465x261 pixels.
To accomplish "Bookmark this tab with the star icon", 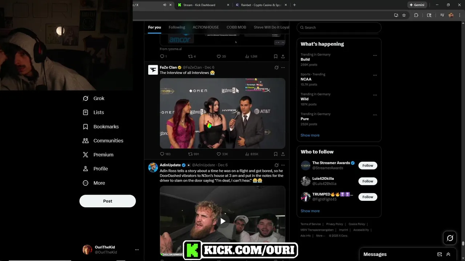I will pos(404,15).
